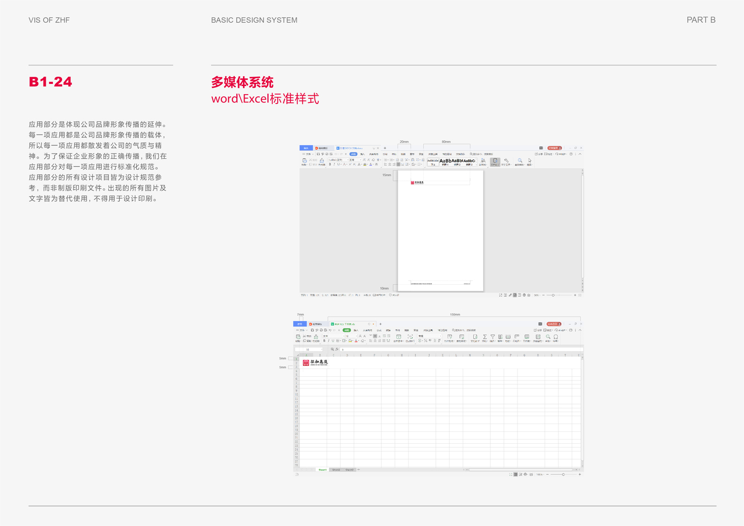Image resolution: width=744 pixels, height=526 pixels.
Task: Switch to the Formulas tab in Excel
Action: tap(379, 331)
